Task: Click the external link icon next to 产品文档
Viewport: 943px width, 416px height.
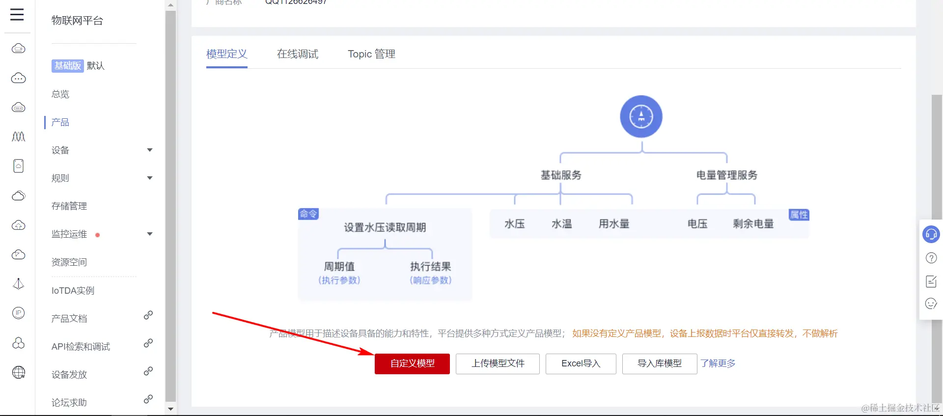Action: 148,315
